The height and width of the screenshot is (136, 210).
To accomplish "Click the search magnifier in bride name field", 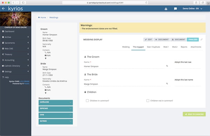I will pyautogui.click(x=167, y=84).
